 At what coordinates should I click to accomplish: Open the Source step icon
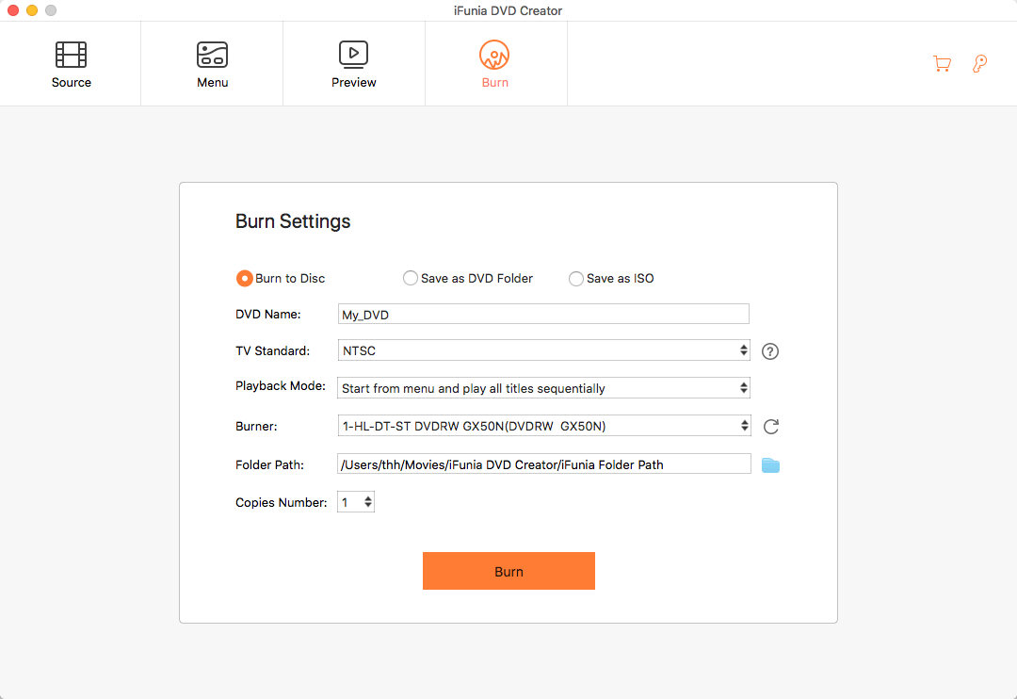71,55
